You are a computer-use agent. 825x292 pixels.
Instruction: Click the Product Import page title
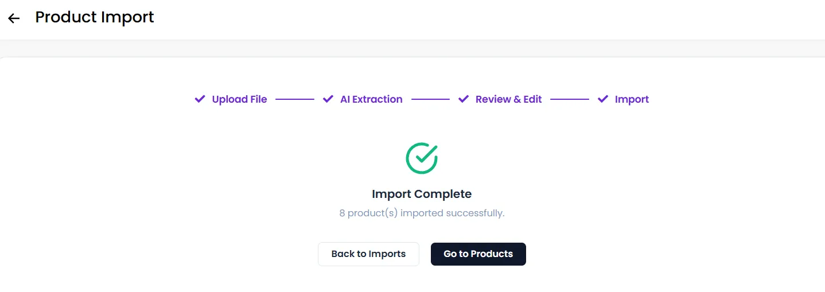point(95,17)
